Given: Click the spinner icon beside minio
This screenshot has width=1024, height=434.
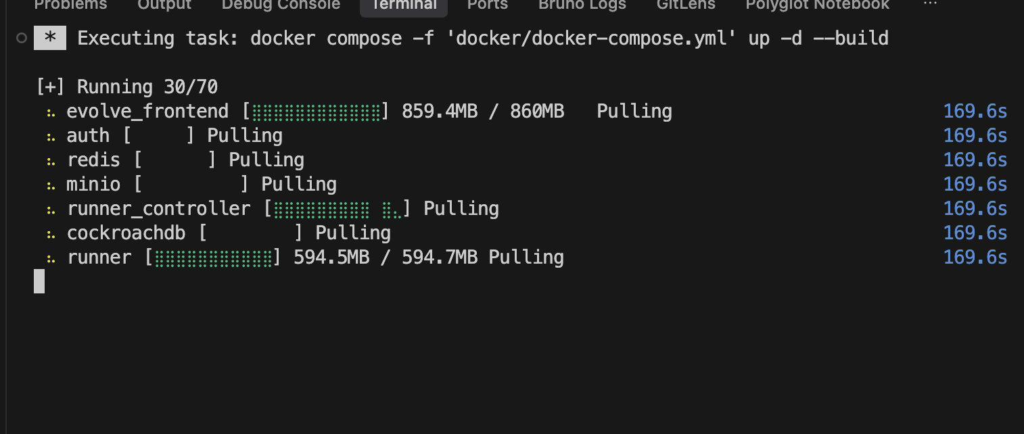Looking at the screenshot, I should point(51,185).
